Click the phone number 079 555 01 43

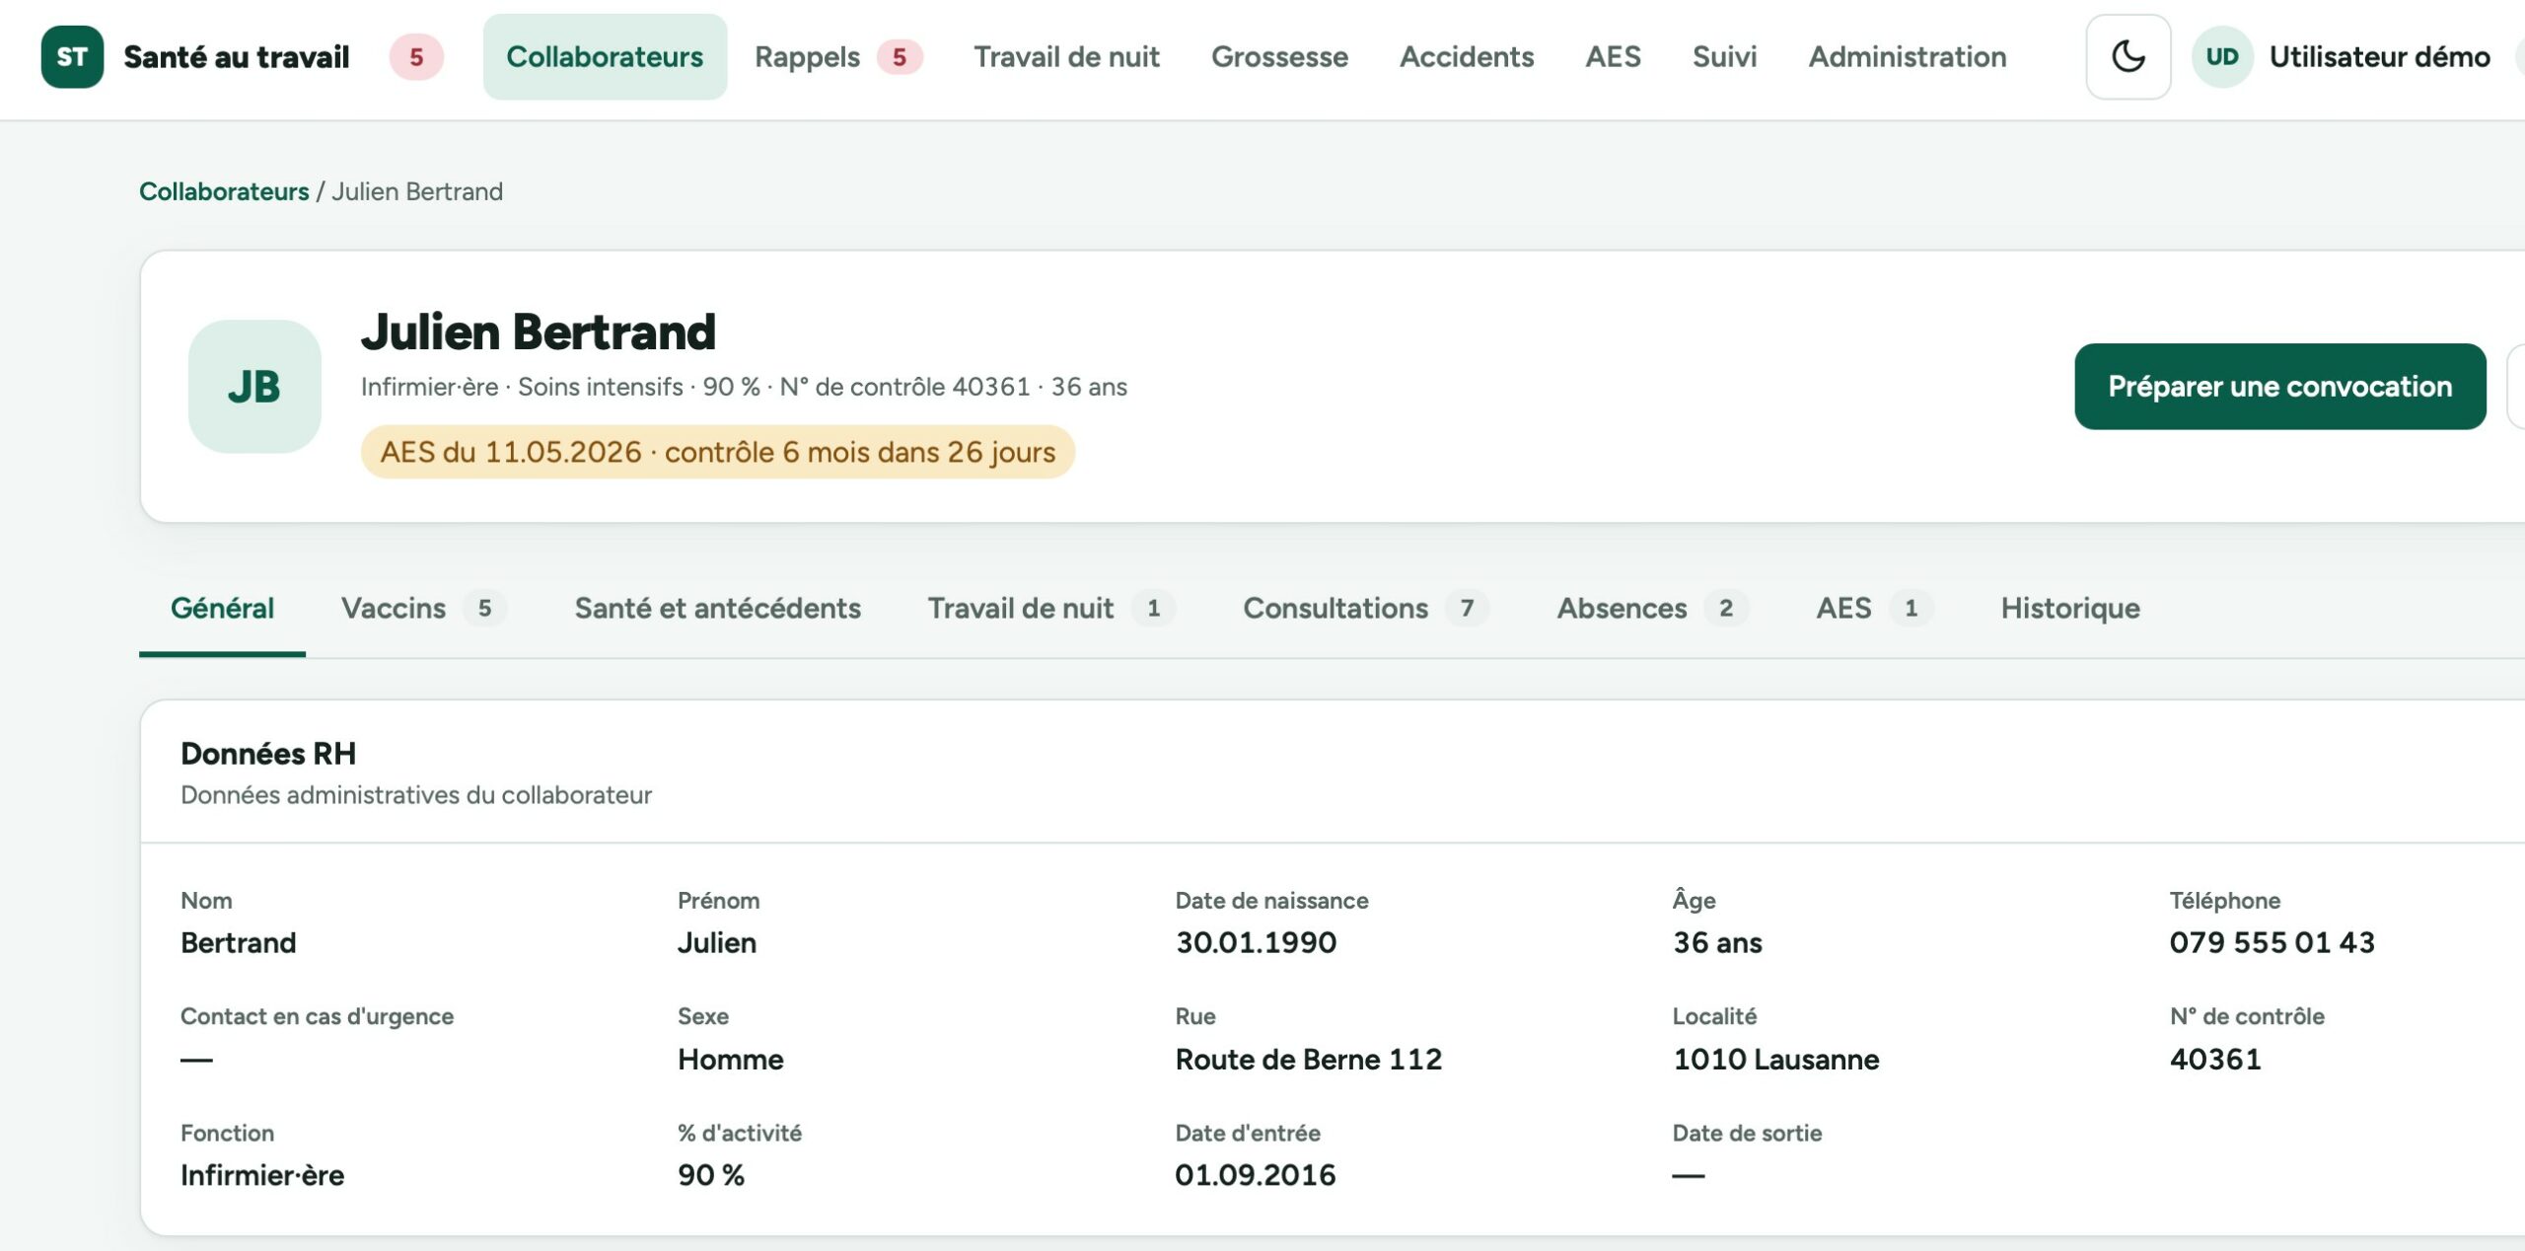tap(2272, 942)
